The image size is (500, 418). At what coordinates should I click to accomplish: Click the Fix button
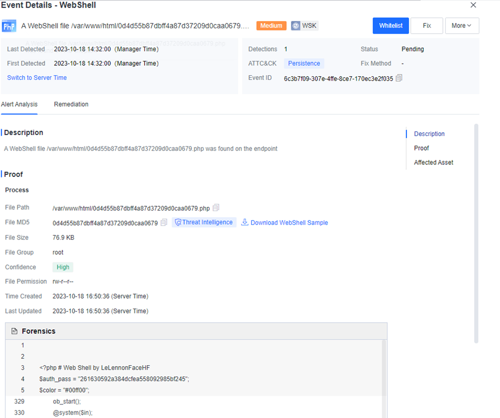427,26
